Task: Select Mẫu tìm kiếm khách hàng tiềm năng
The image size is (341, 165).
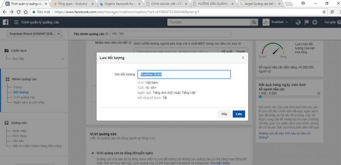Action: pos(37,146)
